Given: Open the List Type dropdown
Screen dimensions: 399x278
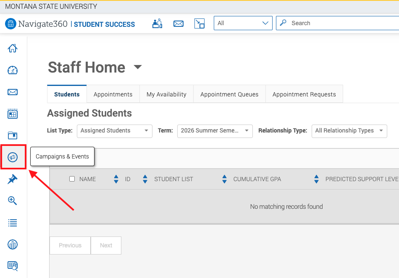Looking at the screenshot, I should tap(115, 131).
